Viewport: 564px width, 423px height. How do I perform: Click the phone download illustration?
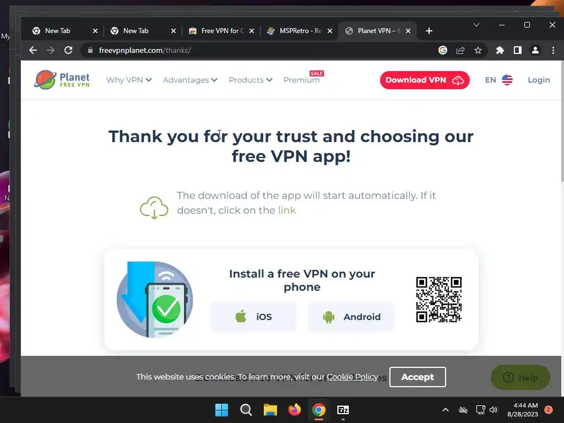pos(155,300)
